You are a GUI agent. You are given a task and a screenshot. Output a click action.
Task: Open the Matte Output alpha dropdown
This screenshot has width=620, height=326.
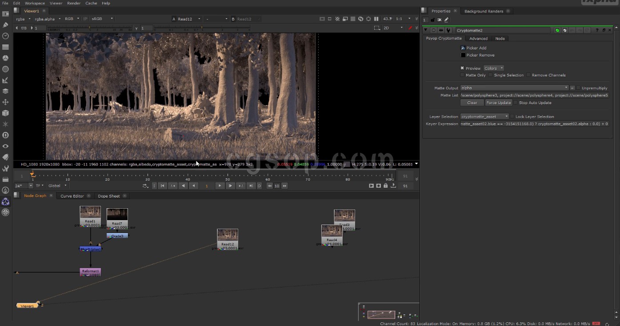click(514, 88)
